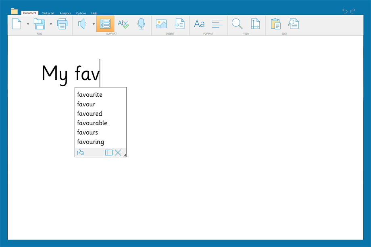Open the Zoom magnifier in the View group
Viewport: 371px width, 247px height.
[237, 24]
